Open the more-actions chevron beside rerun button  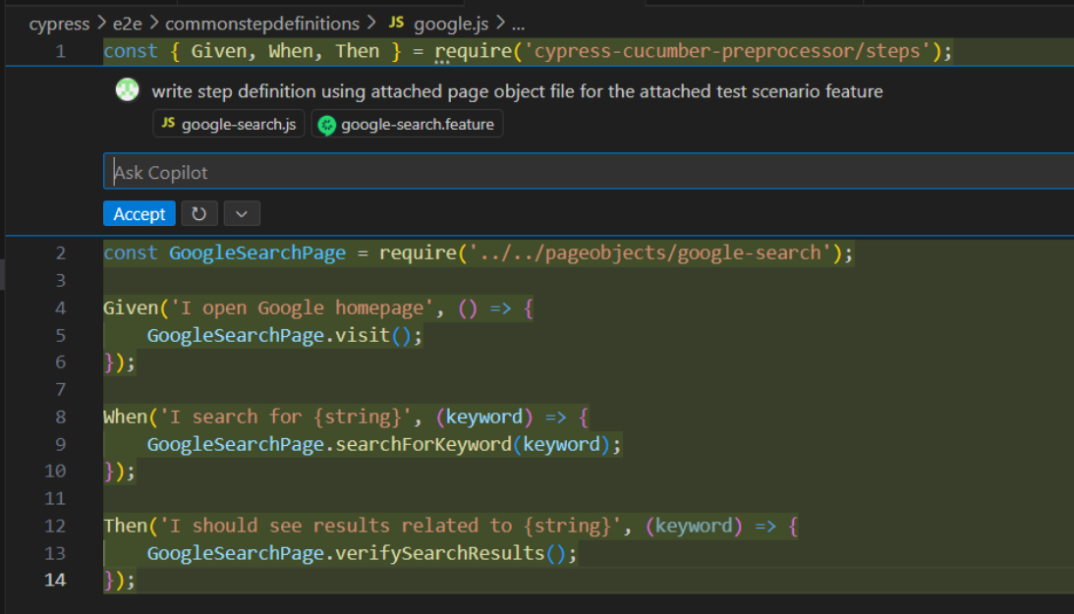(x=242, y=213)
